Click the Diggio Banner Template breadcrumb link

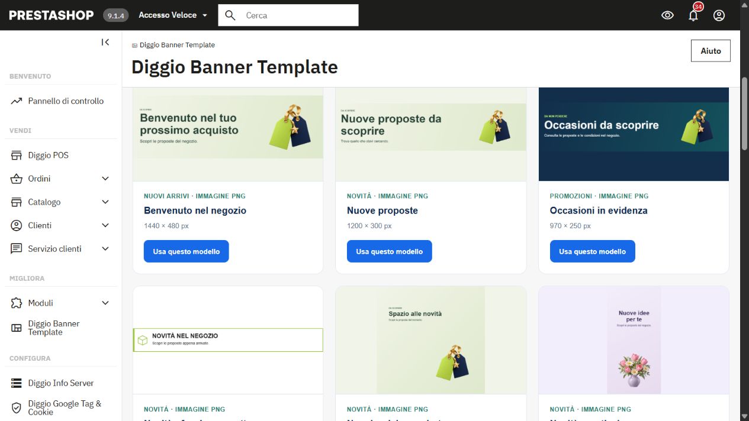point(177,45)
